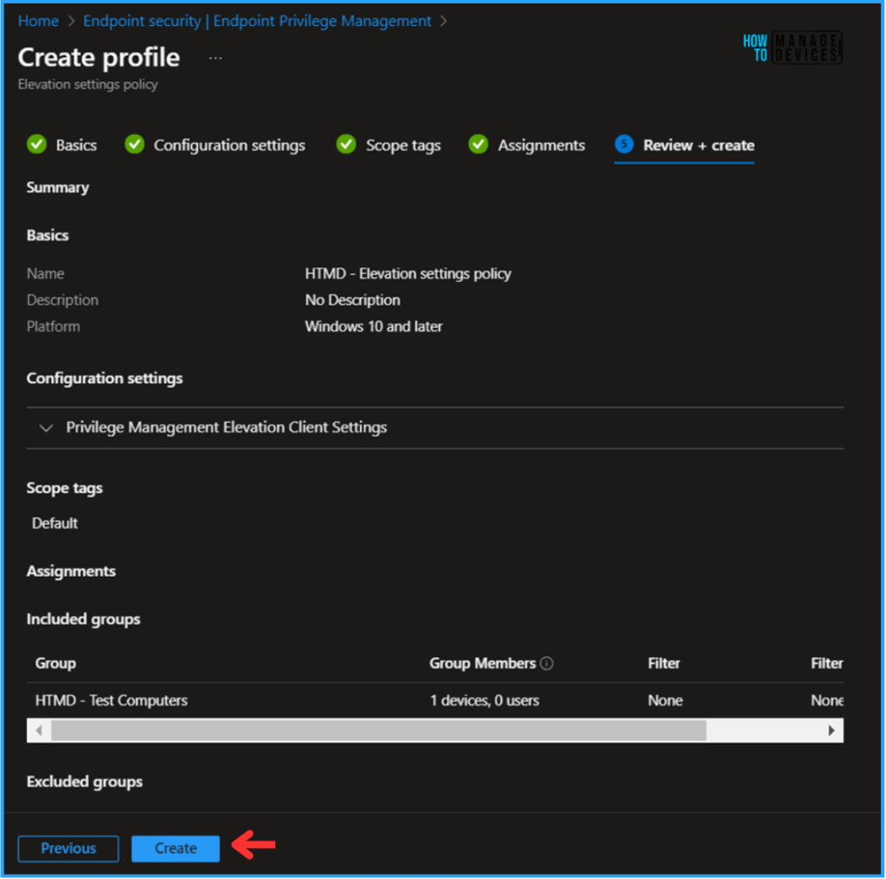Viewport: 886px width, 879px height.
Task: Open the ellipsis menu beside Create profile
Action: click(x=215, y=58)
